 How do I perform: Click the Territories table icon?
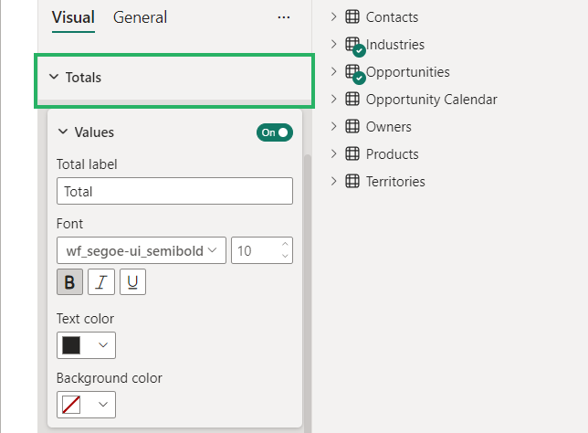pyautogui.click(x=352, y=182)
